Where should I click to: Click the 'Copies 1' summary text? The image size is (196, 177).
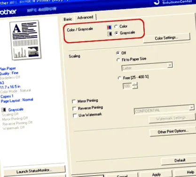click(x=7, y=96)
